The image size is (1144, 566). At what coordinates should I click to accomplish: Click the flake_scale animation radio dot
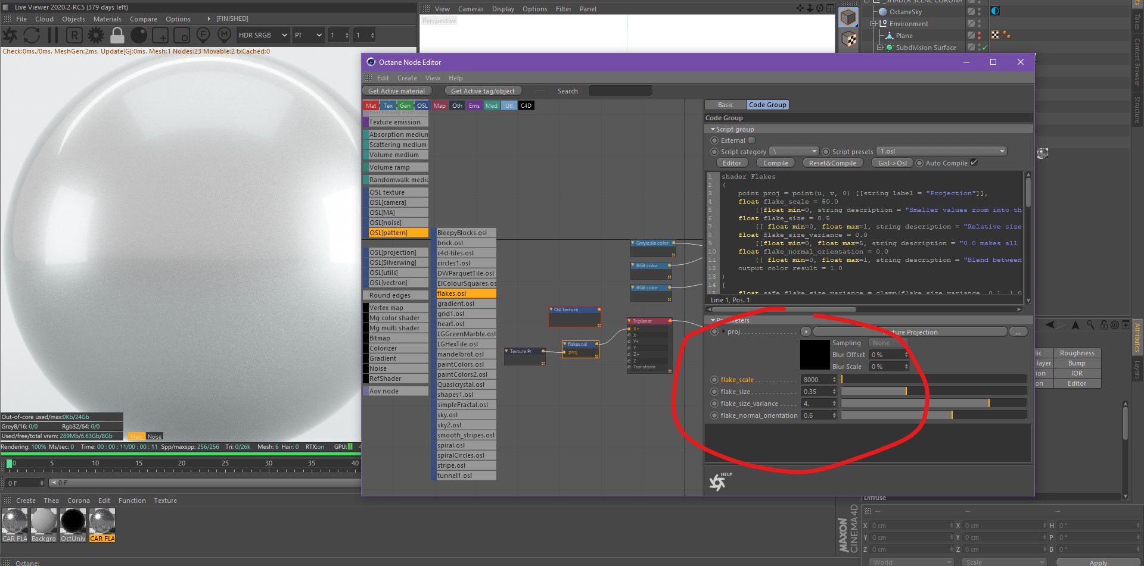coord(714,380)
